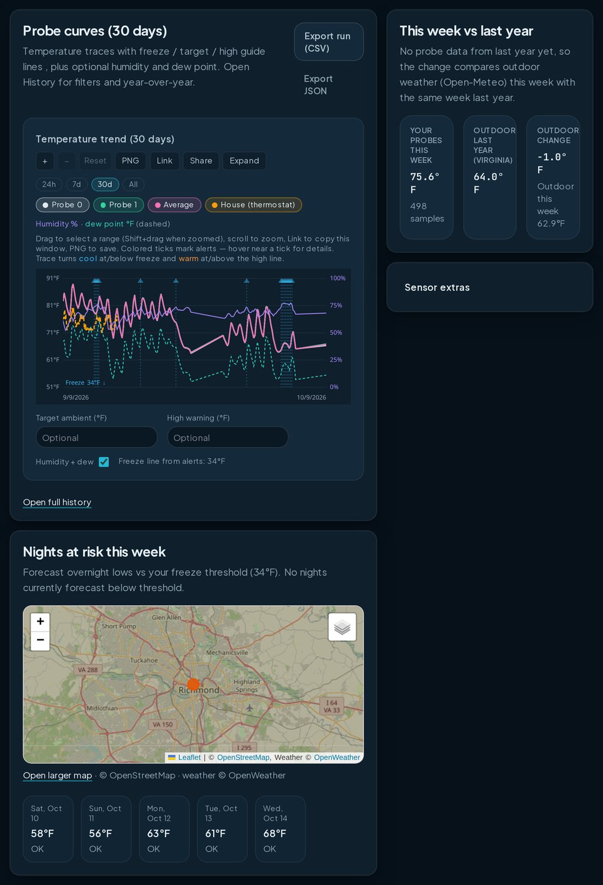603x885 pixels.
Task: Toggle House (thermostat) series visibility
Action: (x=254, y=205)
